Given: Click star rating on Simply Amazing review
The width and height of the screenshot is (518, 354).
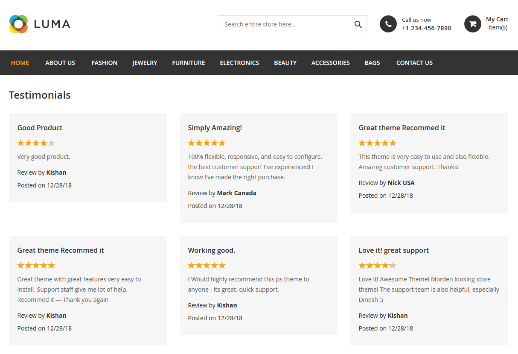Looking at the screenshot, I should [x=207, y=143].
